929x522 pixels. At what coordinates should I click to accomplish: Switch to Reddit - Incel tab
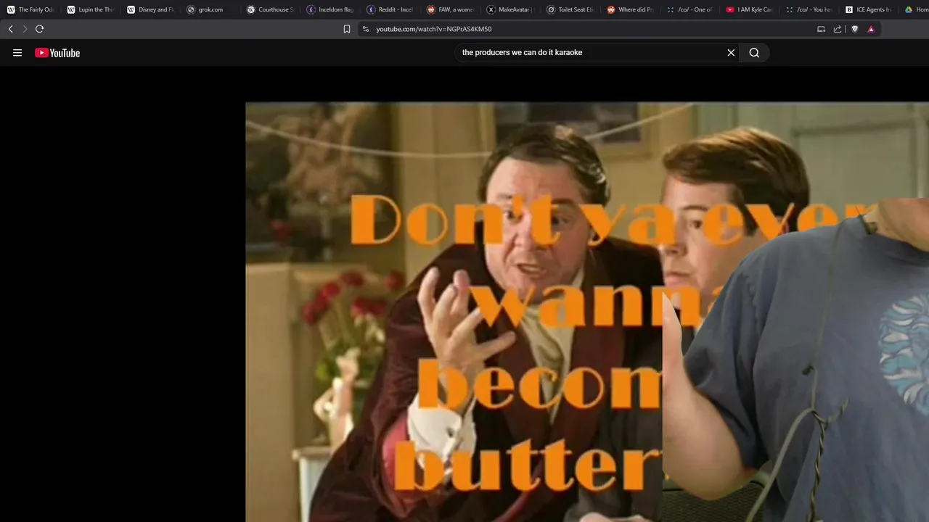click(391, 9)
